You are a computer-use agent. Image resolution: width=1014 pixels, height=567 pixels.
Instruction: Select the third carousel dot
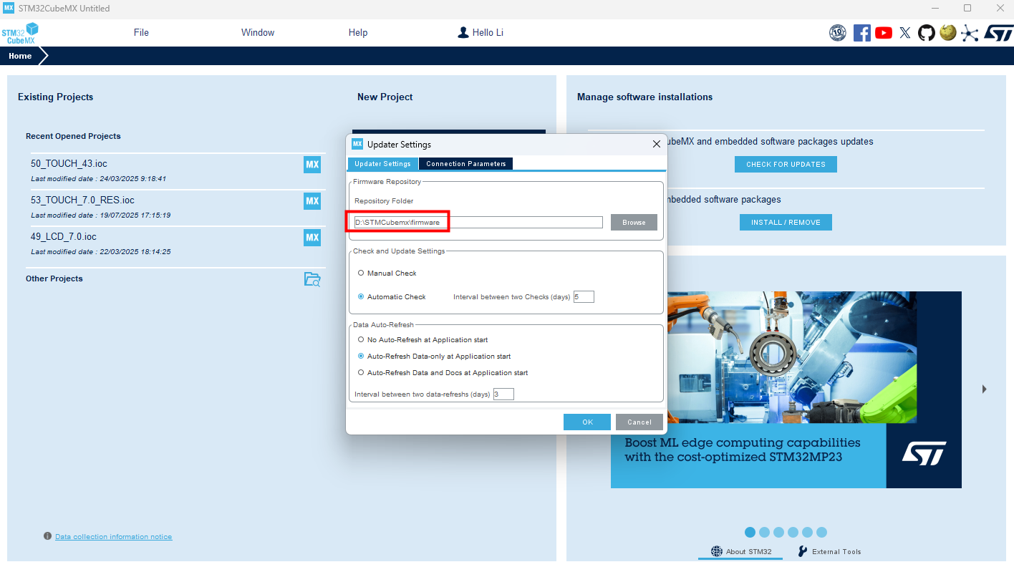[778, 532]
